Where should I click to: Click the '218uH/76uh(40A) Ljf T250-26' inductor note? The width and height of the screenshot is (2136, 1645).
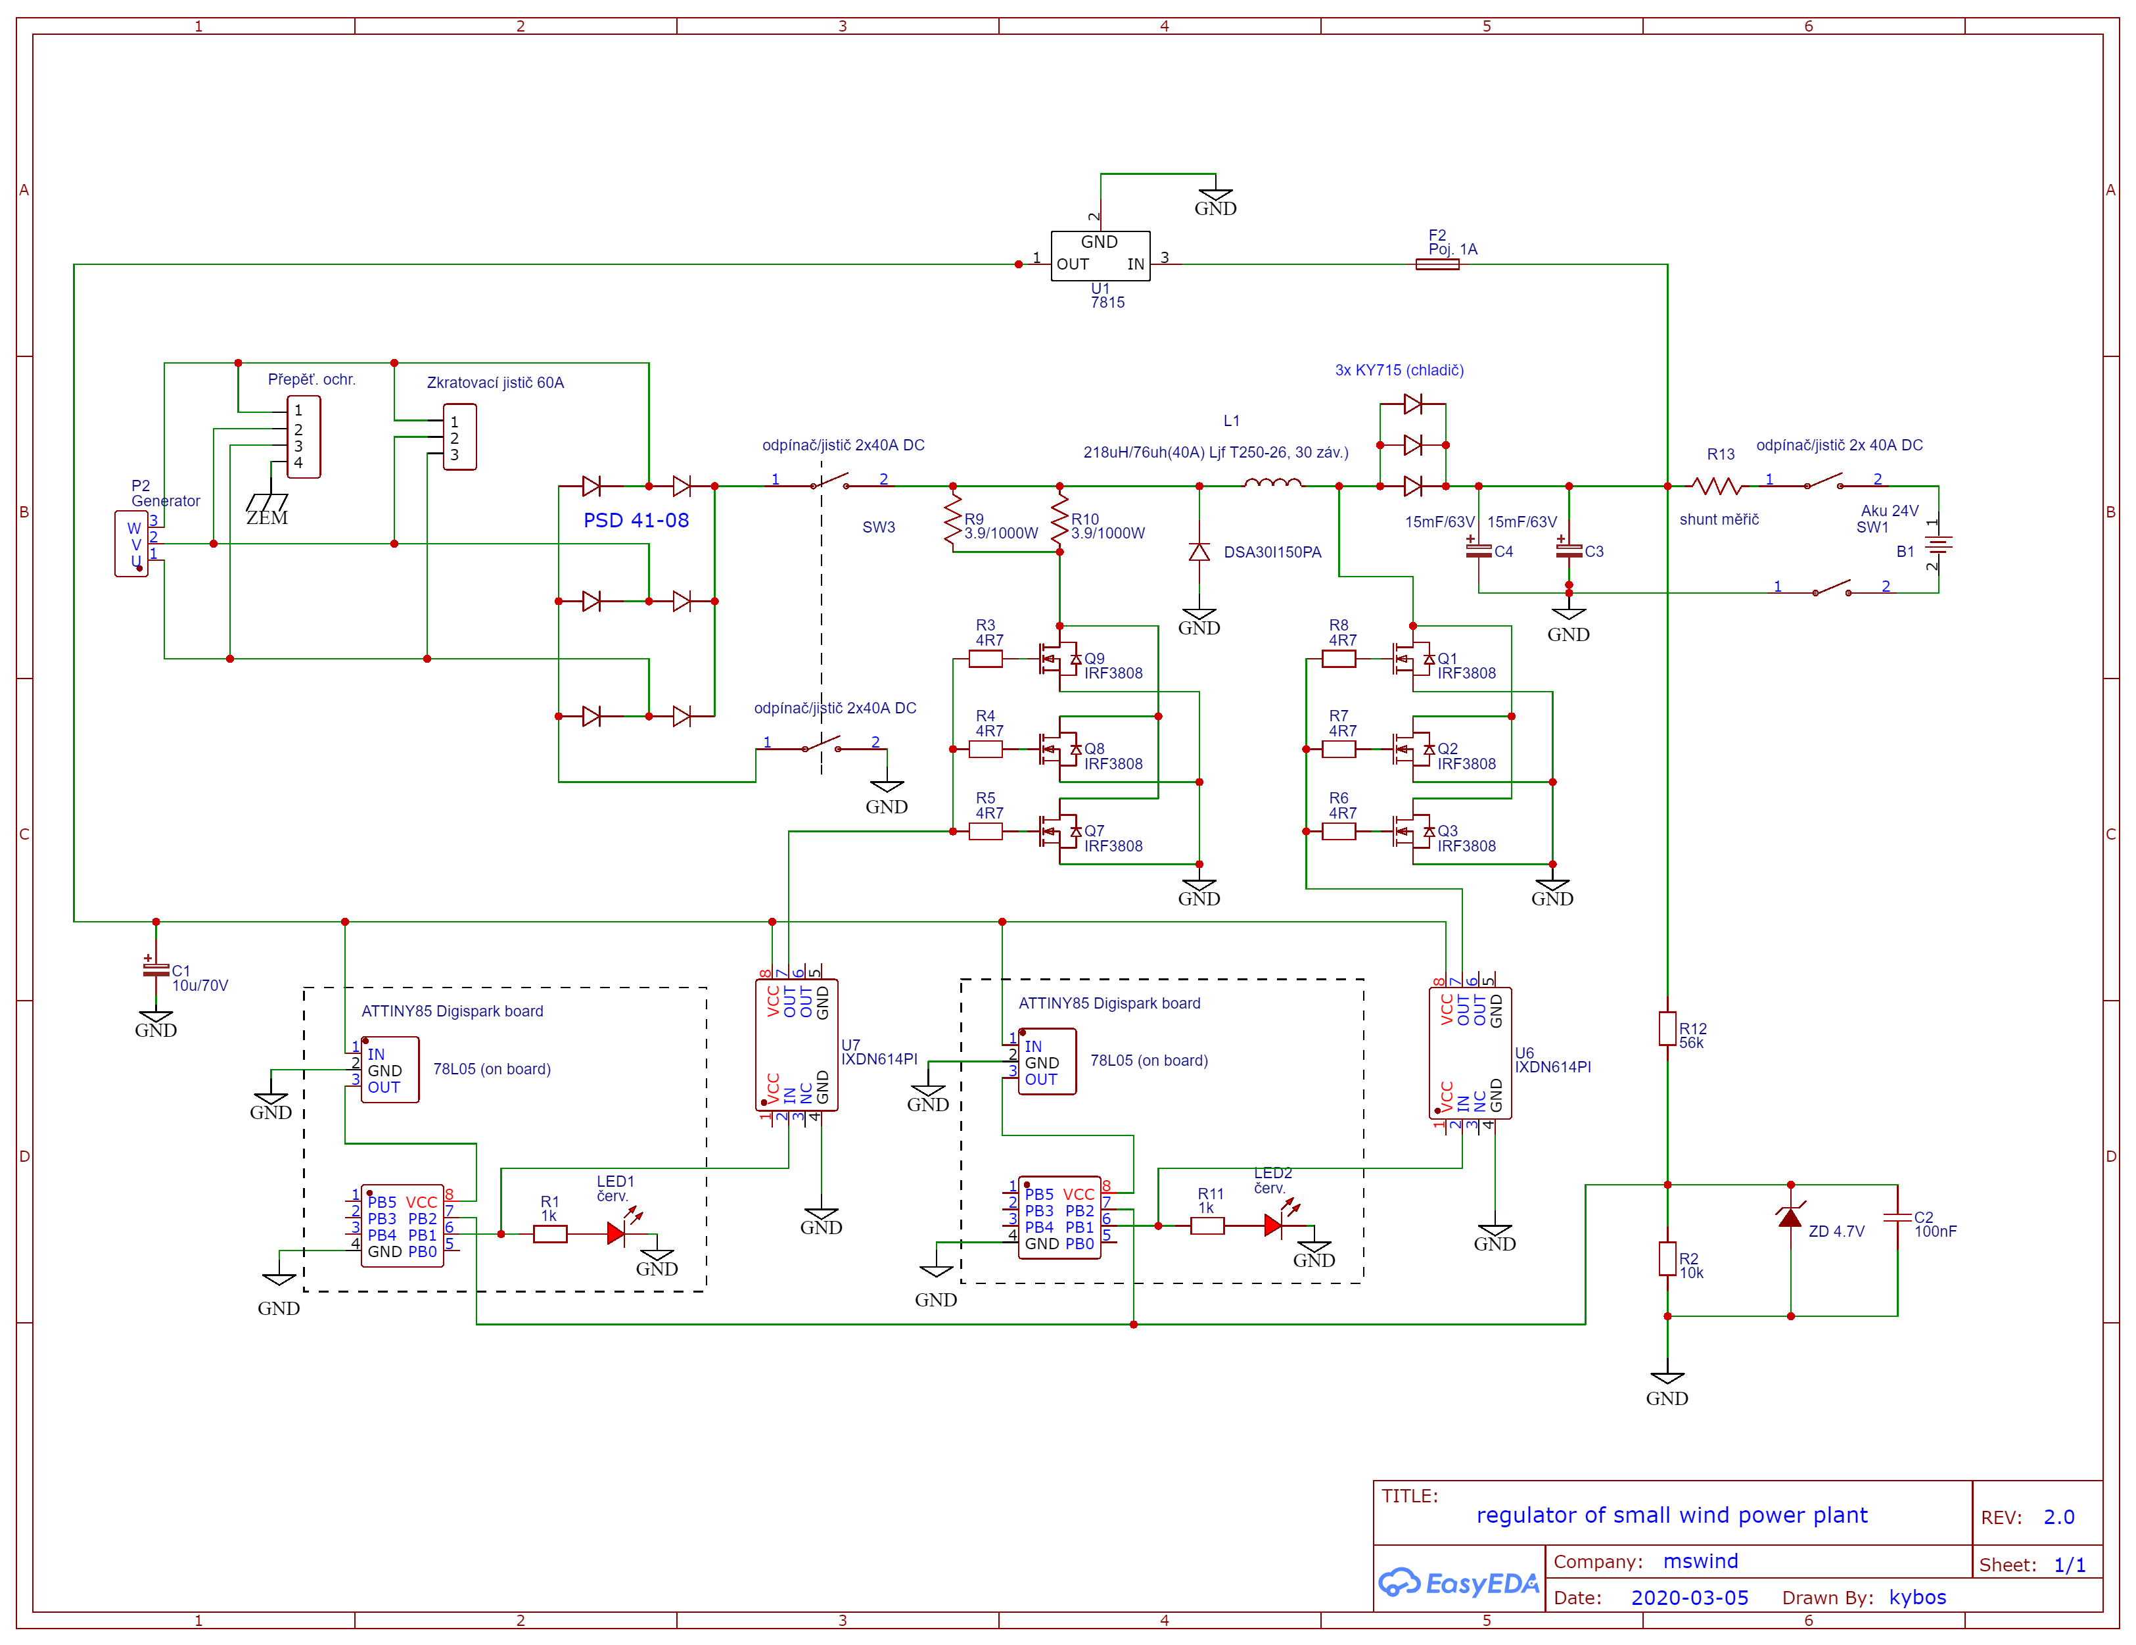point(1216,452)
